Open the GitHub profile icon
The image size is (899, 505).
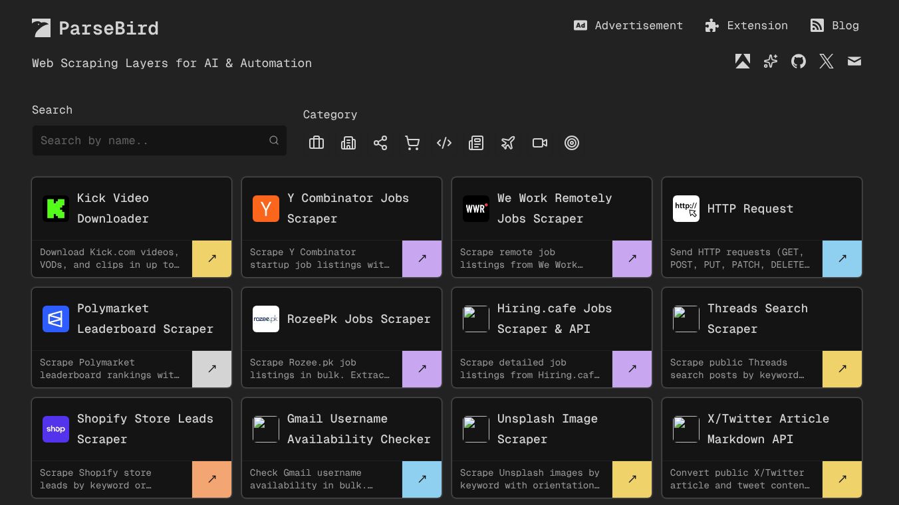[x=799, y=62]
